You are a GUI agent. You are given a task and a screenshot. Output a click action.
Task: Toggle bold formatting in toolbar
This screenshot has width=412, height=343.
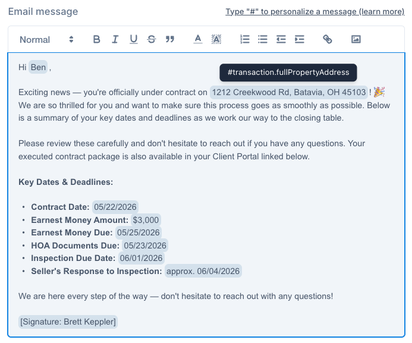click(x=96, y=39)
